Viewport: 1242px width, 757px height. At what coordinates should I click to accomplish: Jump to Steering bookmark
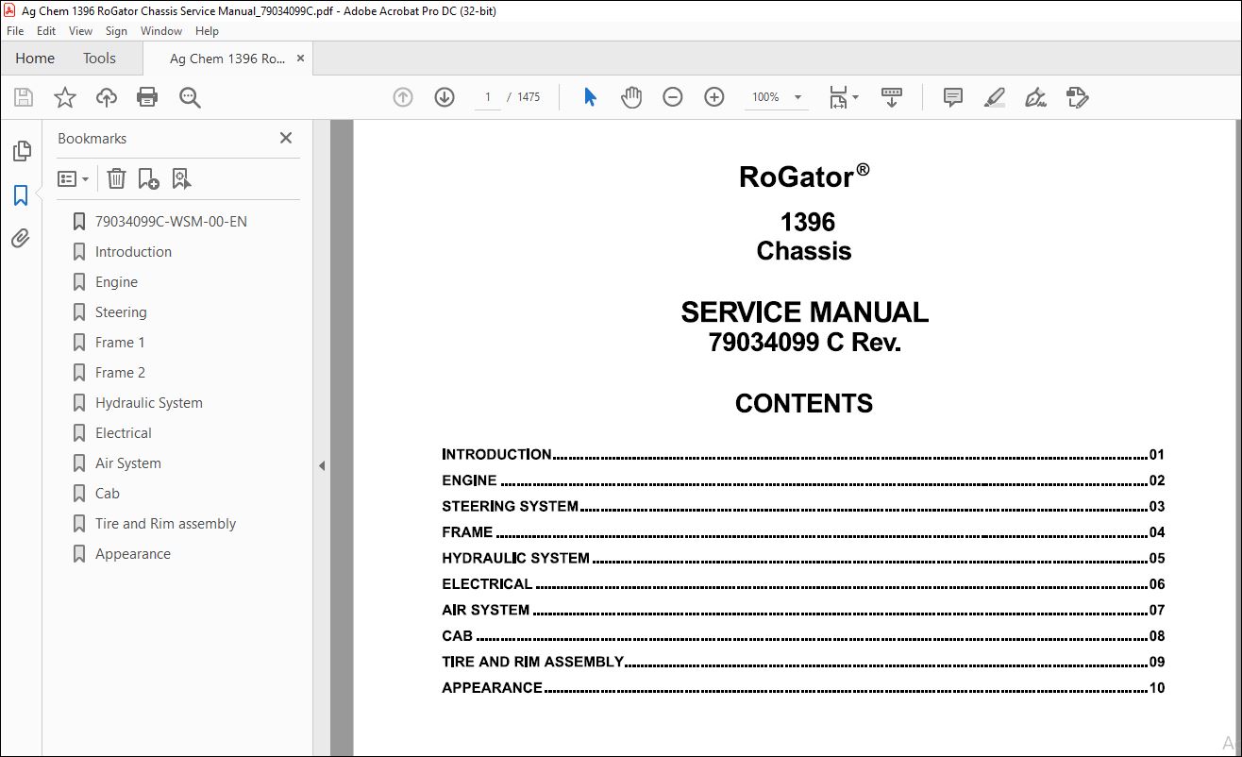pos(121,312)
